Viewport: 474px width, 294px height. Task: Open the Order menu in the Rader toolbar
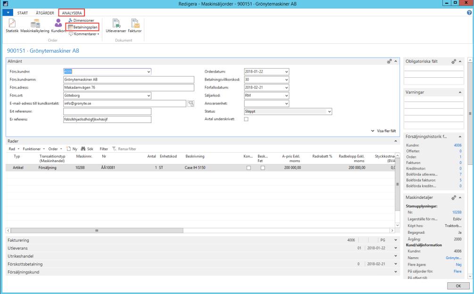[55, 149]
